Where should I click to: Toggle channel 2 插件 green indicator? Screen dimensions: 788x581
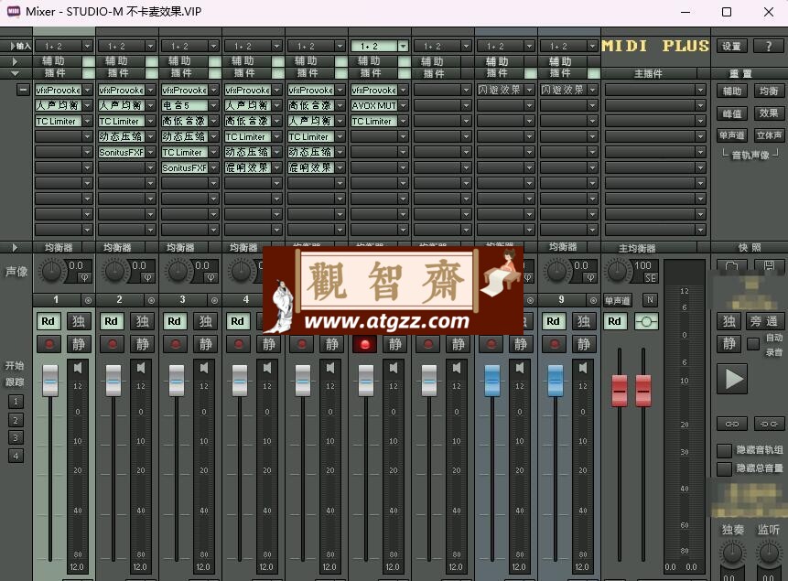pyautogui.click(x=152, y=73)
